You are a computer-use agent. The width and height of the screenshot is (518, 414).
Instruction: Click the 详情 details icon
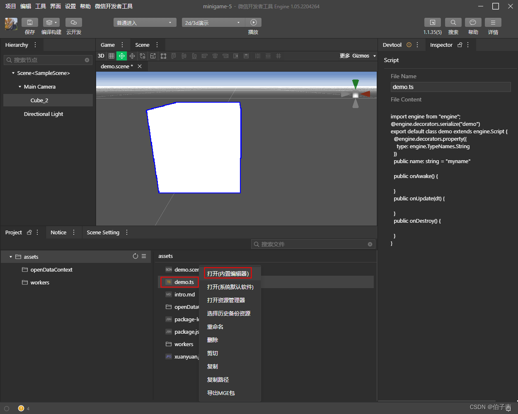pos(493,22)
